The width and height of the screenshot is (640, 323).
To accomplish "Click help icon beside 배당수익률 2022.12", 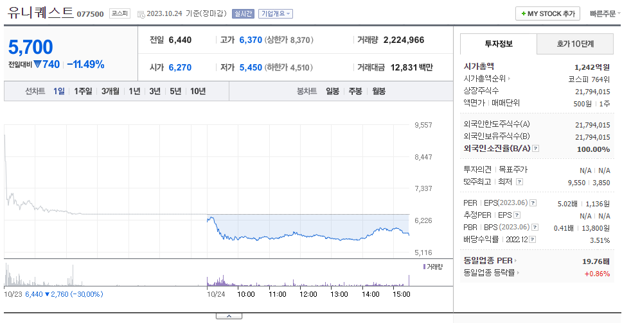I will click(533, 240).
